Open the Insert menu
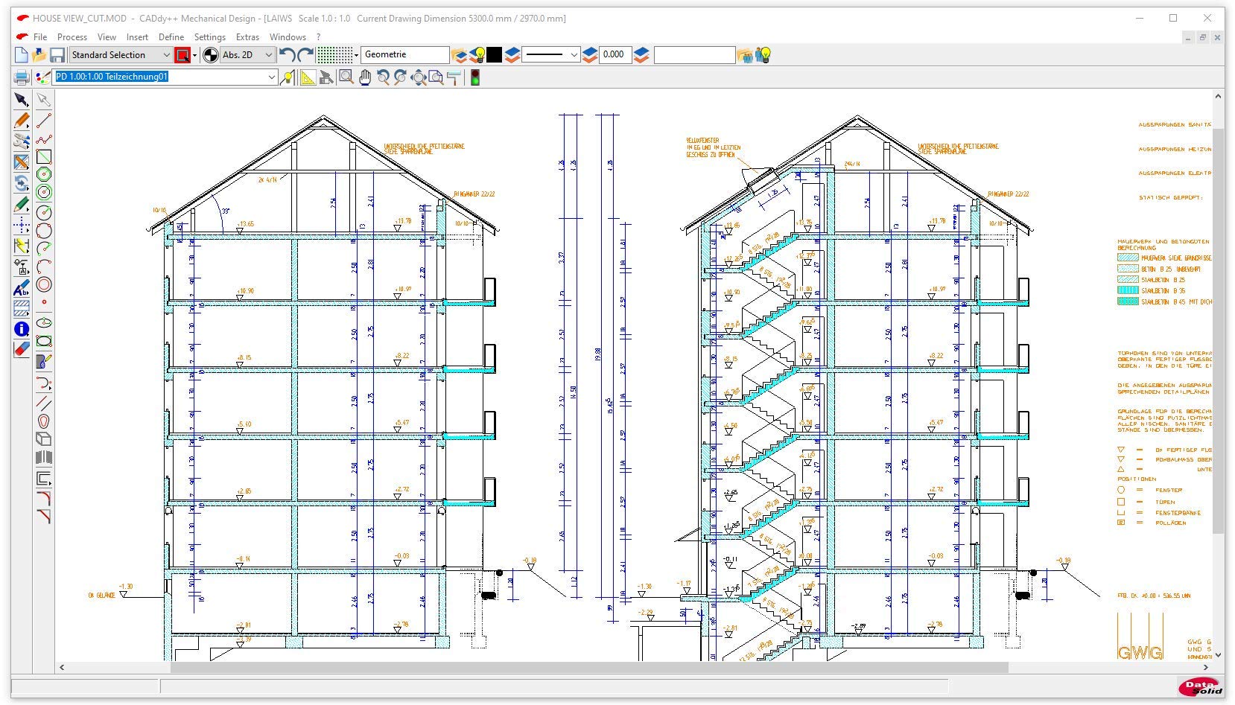Viewport: 1235px width, 705px height. click(x=137, y=37)
